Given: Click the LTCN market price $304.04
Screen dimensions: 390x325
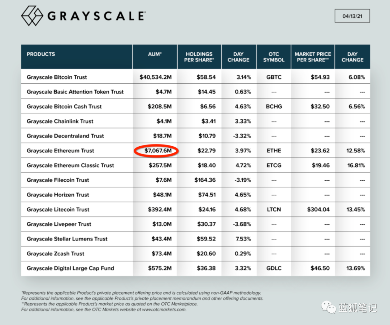Looking at the screenshot, I should point(318,209).
